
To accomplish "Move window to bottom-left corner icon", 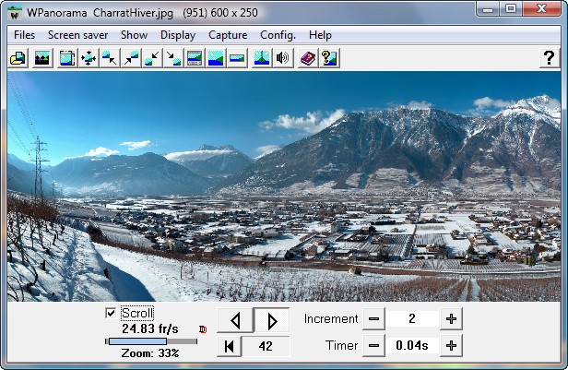I will [x=152, y=58].
